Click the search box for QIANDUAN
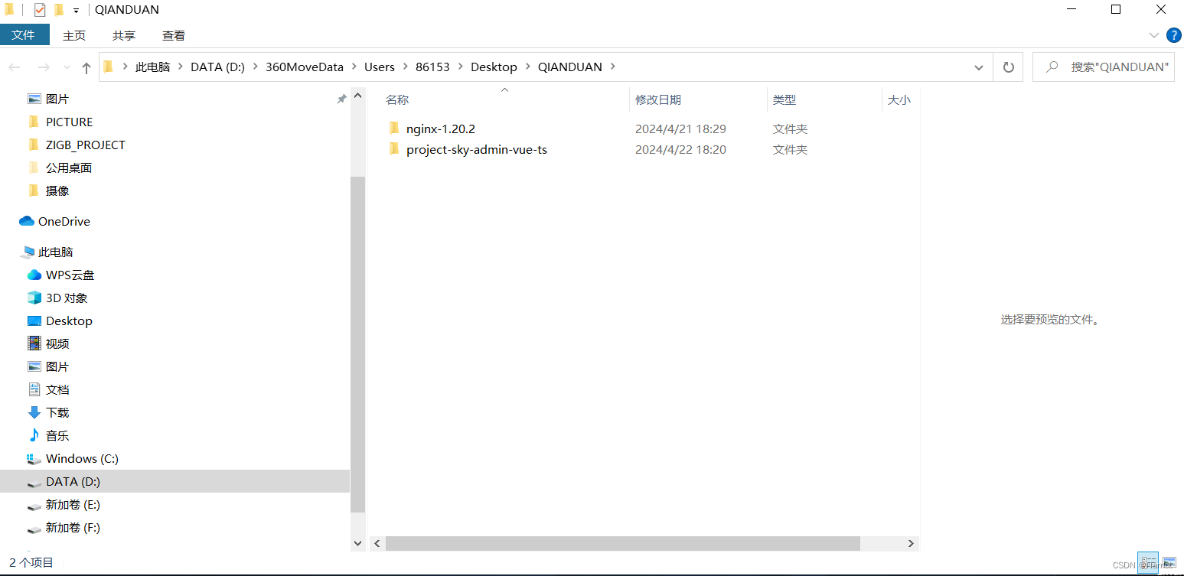 coord(1103,67)
